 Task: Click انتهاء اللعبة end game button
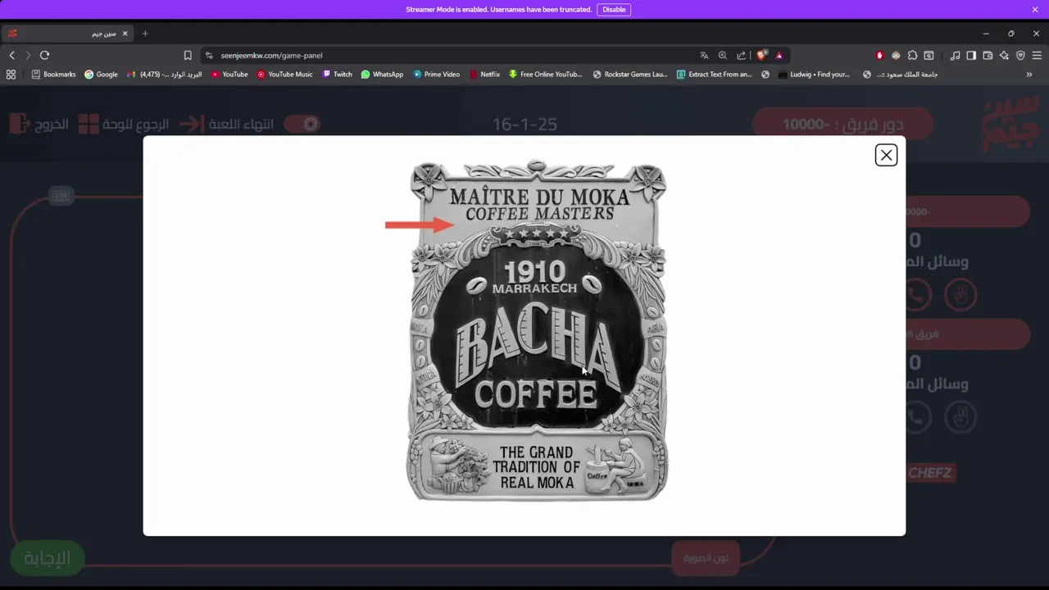pos(226,124)
